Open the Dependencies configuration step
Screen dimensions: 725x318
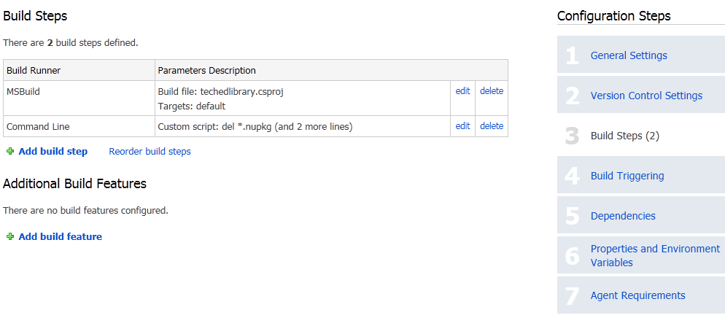623,216
